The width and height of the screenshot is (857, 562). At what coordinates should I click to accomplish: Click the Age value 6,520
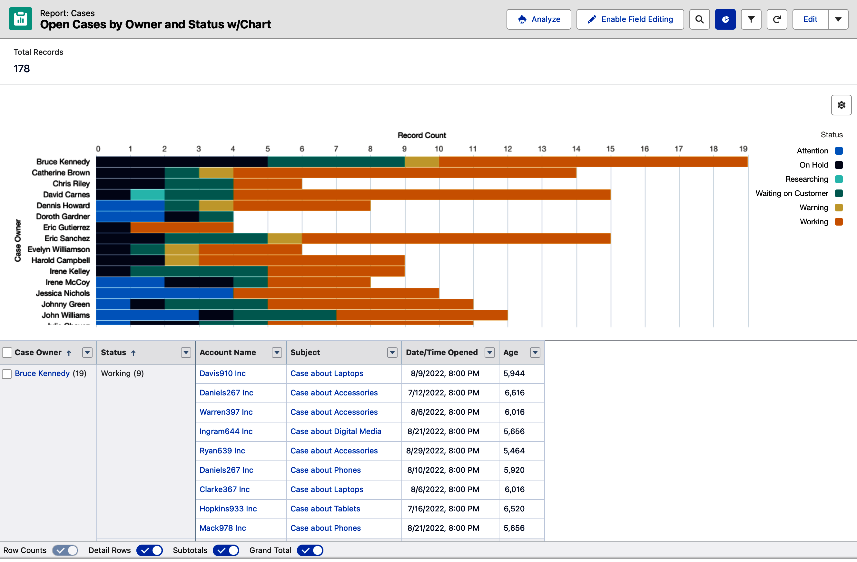(x=514, y=509)
